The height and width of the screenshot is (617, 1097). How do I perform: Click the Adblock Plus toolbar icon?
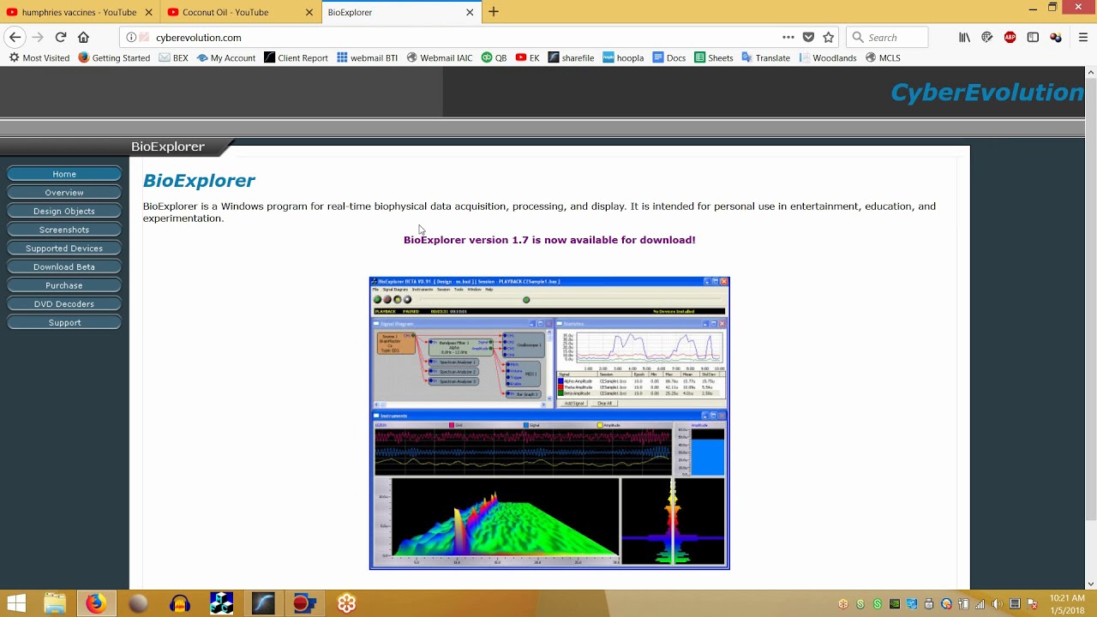click(1010, 38)
